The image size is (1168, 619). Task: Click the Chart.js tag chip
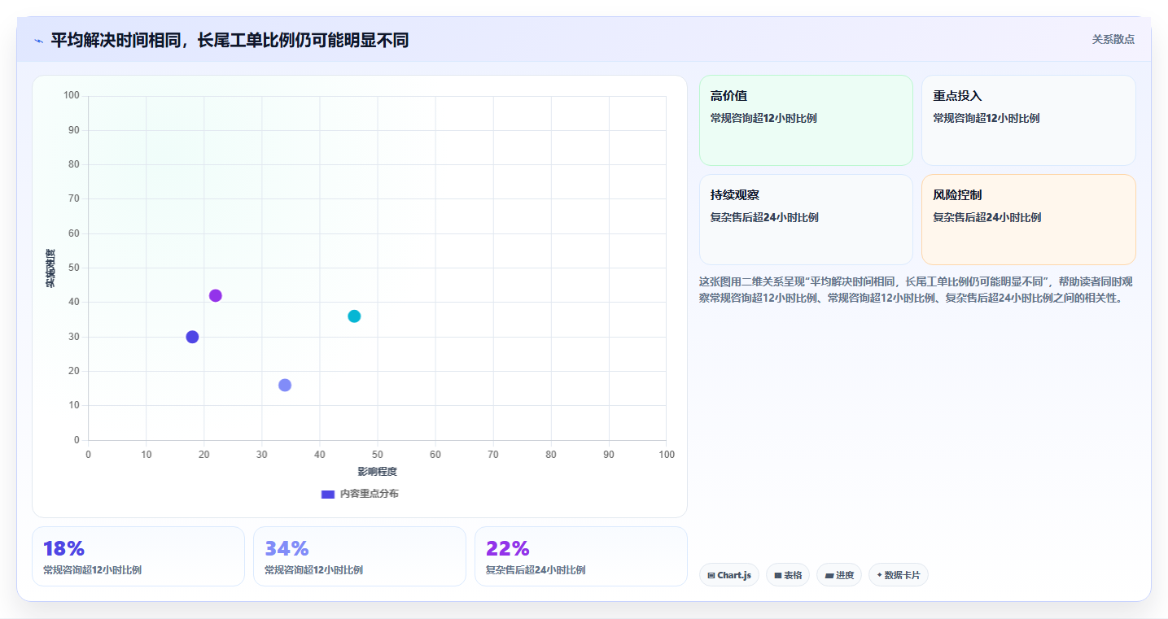coord(729,575)
